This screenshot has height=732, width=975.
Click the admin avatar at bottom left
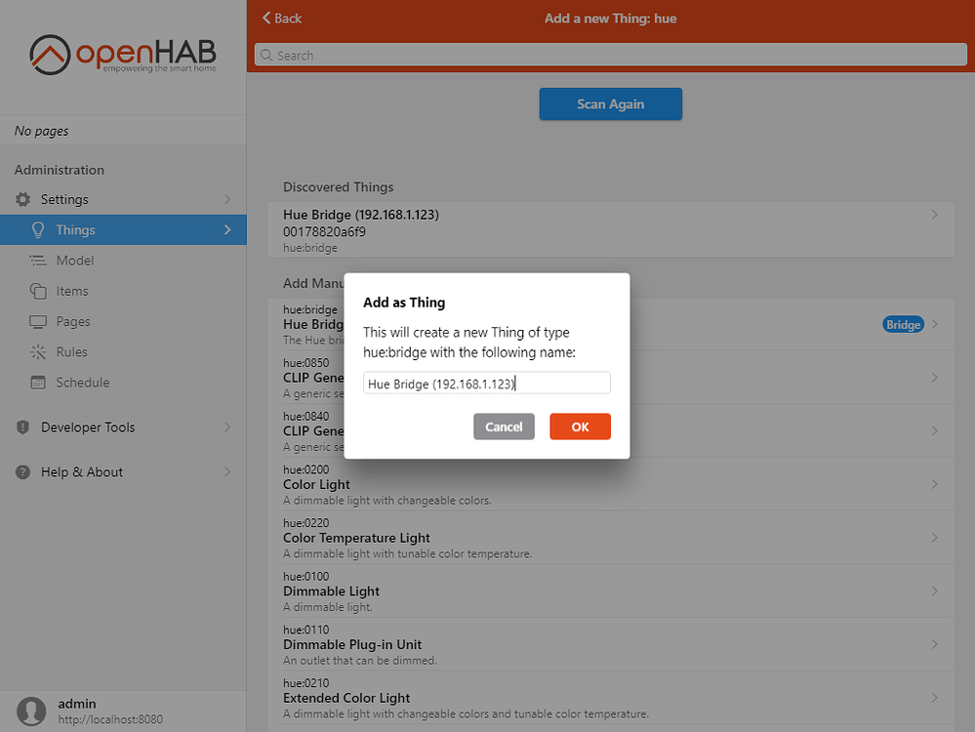coord(30,711)
